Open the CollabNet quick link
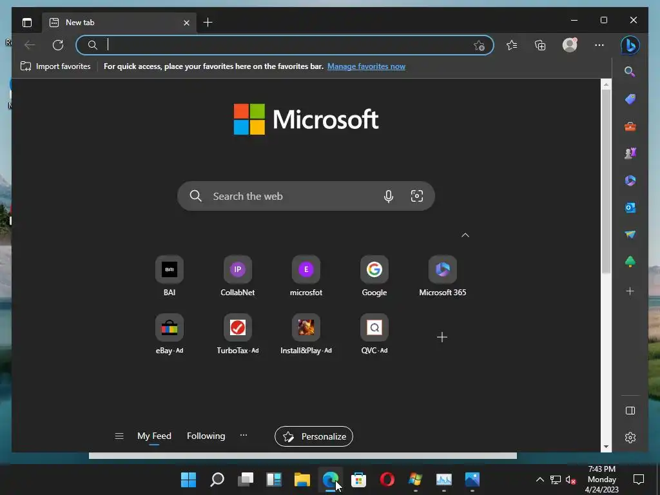Viewport: 660px width, 495px height. (237, 276)
